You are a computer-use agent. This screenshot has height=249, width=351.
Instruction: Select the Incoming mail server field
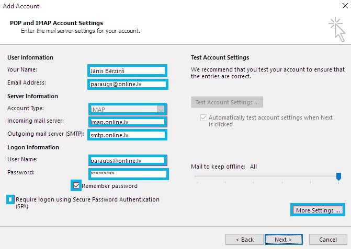pos(128,122)
